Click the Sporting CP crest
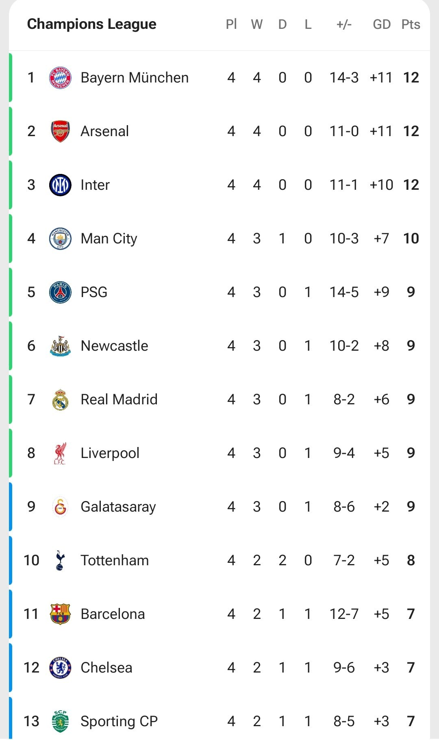The height and width of the screenshot is (740, 439). [x=60, y=721]
